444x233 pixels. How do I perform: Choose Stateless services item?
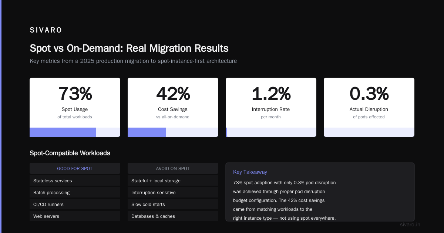[75, 180]
